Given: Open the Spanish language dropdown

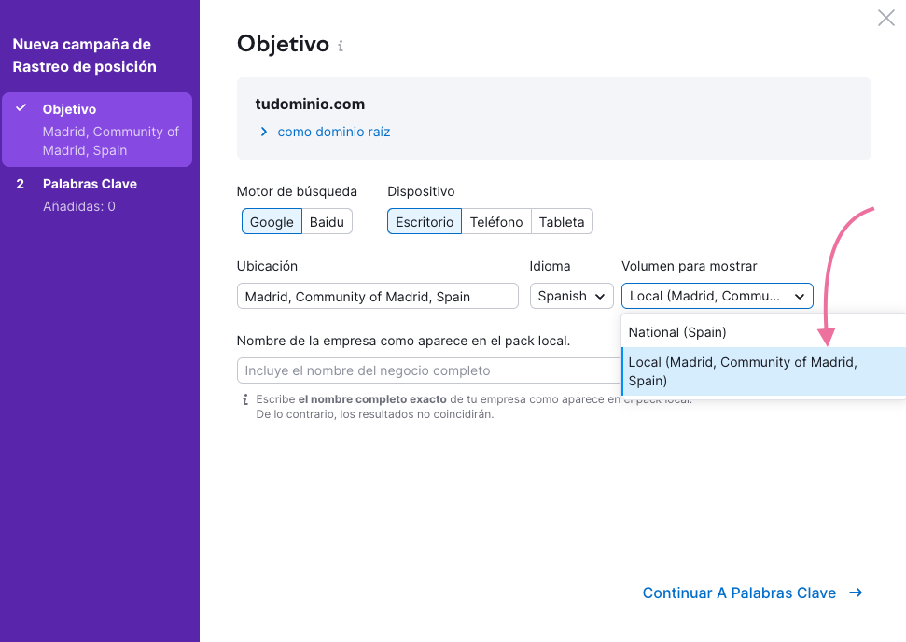Looking at the screenshot, I should tap(571, 296).
